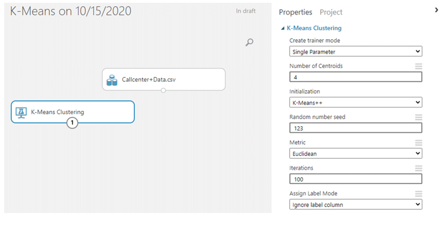Open the Assign Label Mode dropdown
447x225 pixels.
(x=355, y=204)
